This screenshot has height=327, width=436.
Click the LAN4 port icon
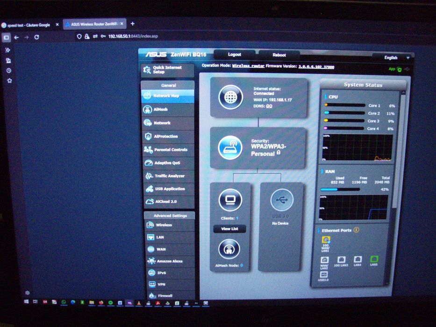pyautogui.click(x=357, y=259)
